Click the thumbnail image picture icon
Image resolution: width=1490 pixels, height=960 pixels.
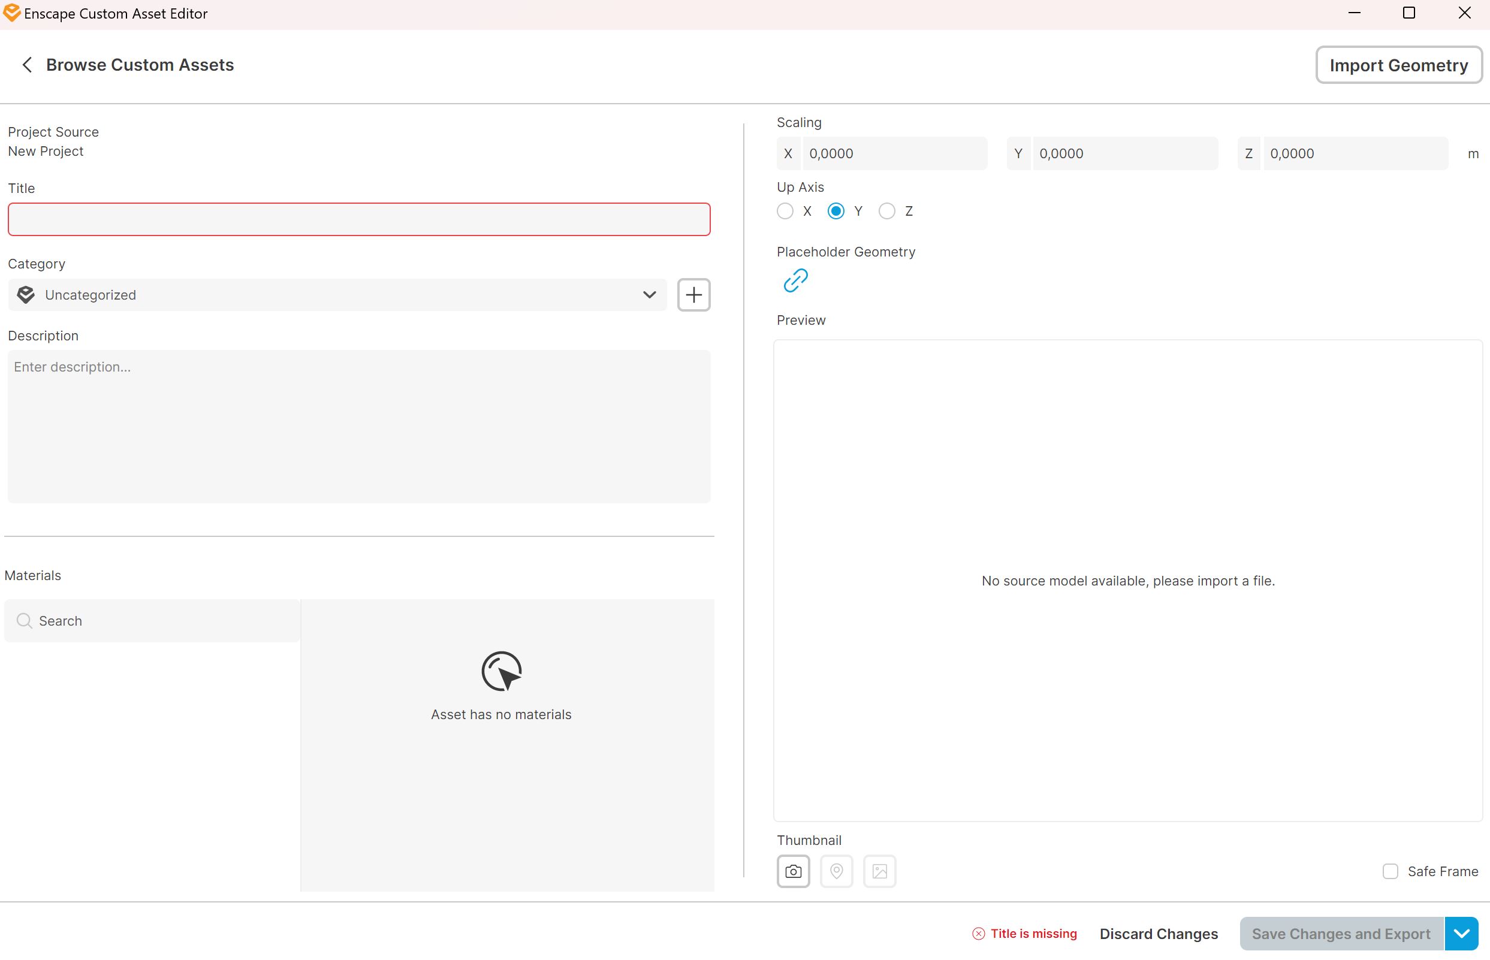[879, 871]
